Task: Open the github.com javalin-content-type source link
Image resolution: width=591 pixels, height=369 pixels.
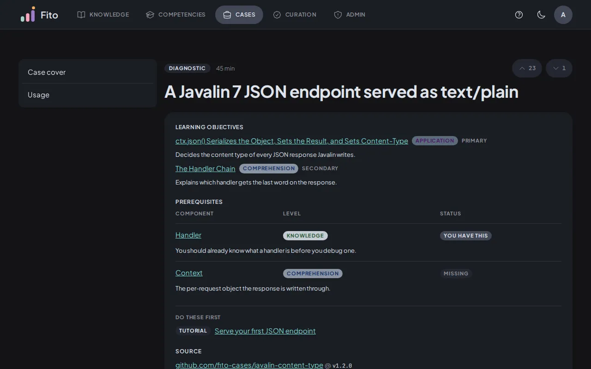Action: tap(249, 365)
